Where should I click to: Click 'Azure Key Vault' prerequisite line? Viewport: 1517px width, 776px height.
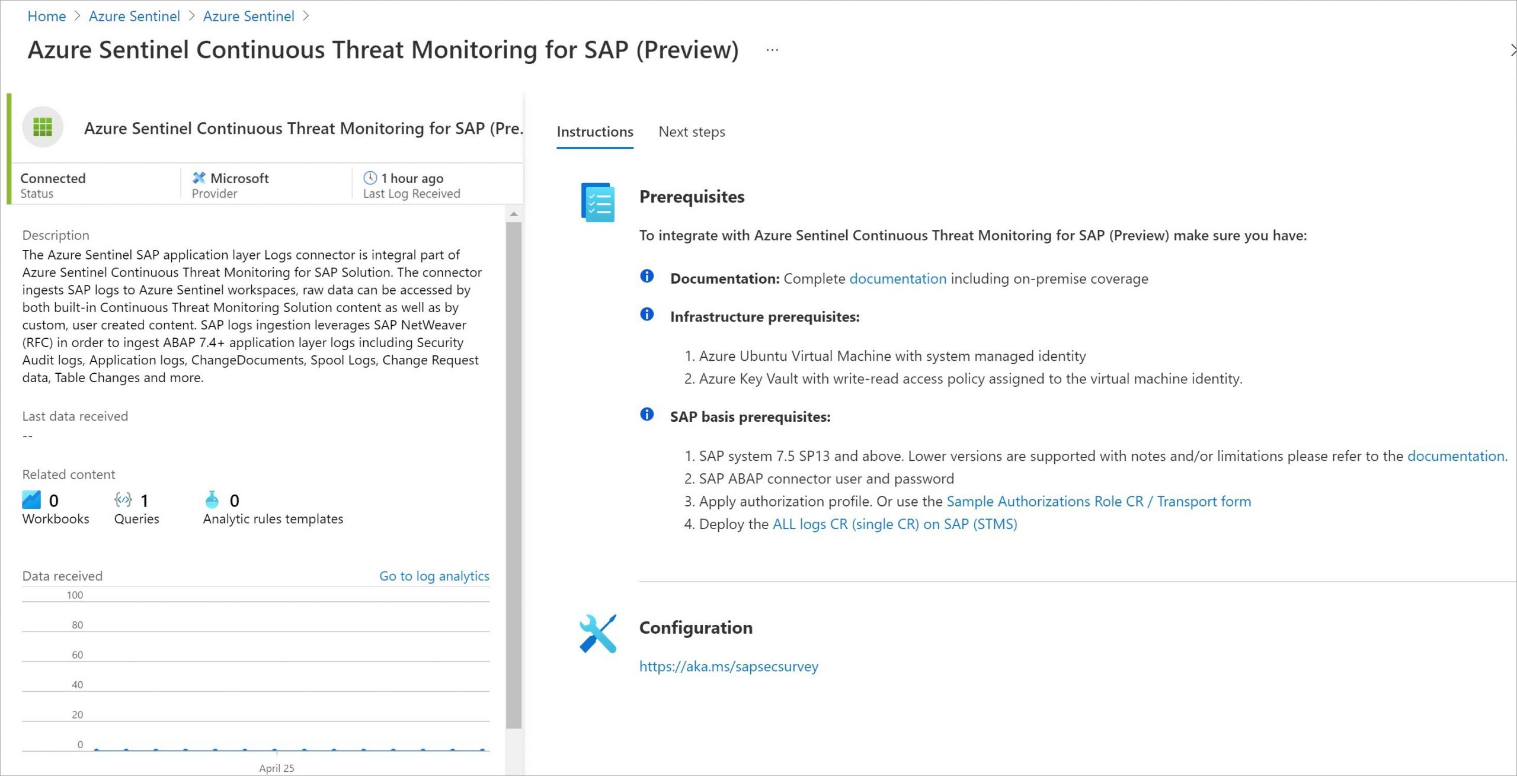tap(971, 379)
